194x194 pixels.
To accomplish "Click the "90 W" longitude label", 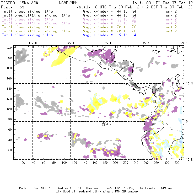I will click(108, 43).
